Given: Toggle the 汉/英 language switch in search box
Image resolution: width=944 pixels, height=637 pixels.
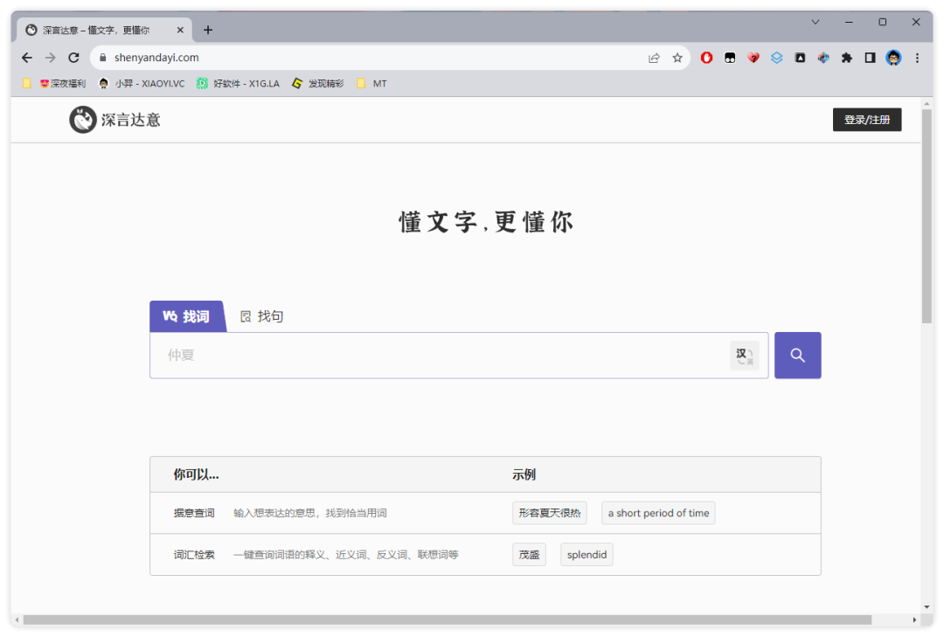Looking at the screenshot, I should click(x=744, y=356).
